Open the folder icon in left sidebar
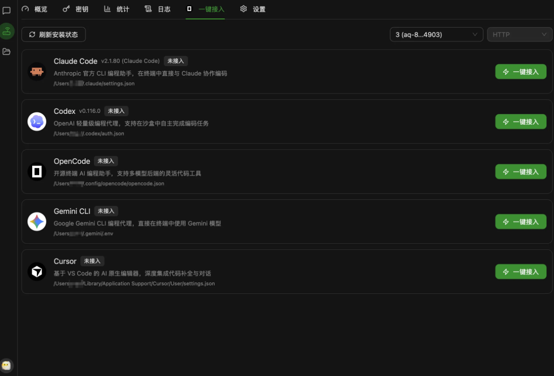Screen dimensions: 554x376 pos(7,51)
